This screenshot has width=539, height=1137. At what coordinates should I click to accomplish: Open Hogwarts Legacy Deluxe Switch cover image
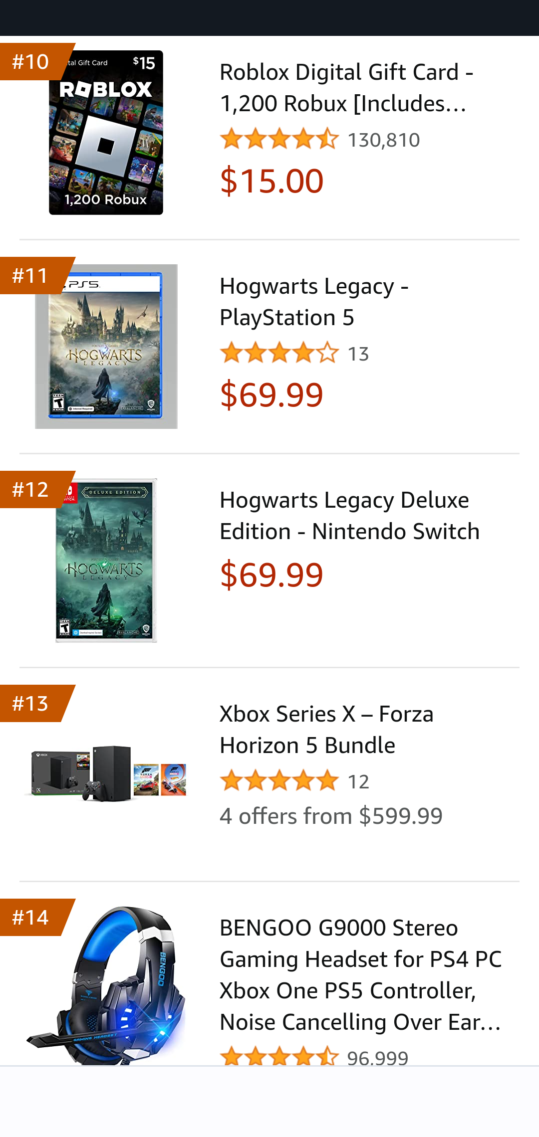(106, 560)
